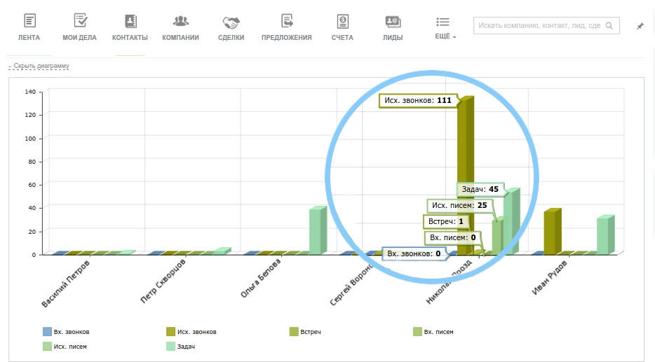
Task: Select the Вх. писем legend swatch
Action: tap(417, 332)
